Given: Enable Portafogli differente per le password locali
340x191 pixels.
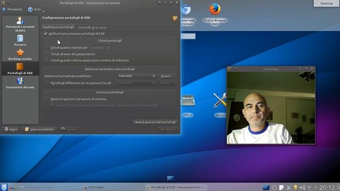Looking at the screenshot, I should pyautogui.click(x=47, y=83).
